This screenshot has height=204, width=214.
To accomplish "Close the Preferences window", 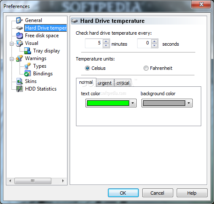I will tap(201, 4).
